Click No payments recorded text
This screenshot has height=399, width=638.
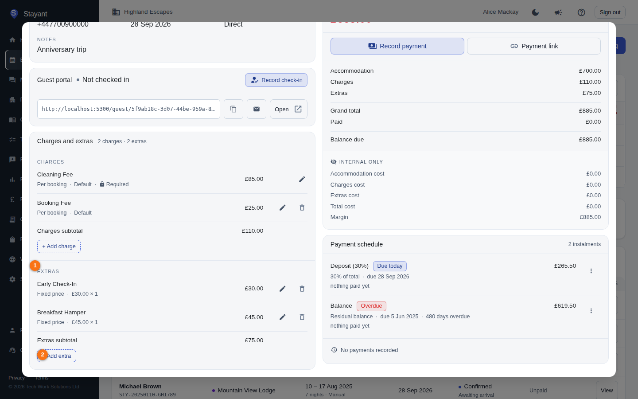click(x=369, y=350)
